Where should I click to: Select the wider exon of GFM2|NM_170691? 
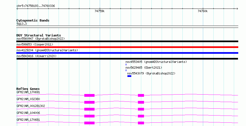90,95
